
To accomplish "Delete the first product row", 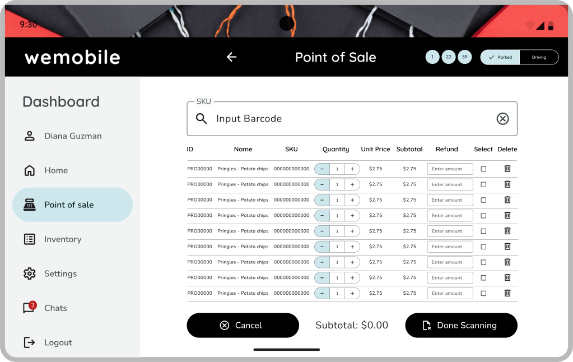I will [x=507, y=169].
